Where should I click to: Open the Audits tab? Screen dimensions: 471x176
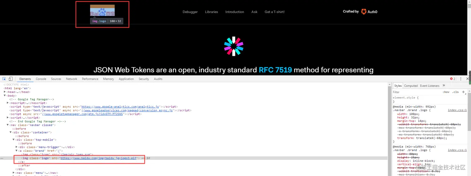pos(158,79)
